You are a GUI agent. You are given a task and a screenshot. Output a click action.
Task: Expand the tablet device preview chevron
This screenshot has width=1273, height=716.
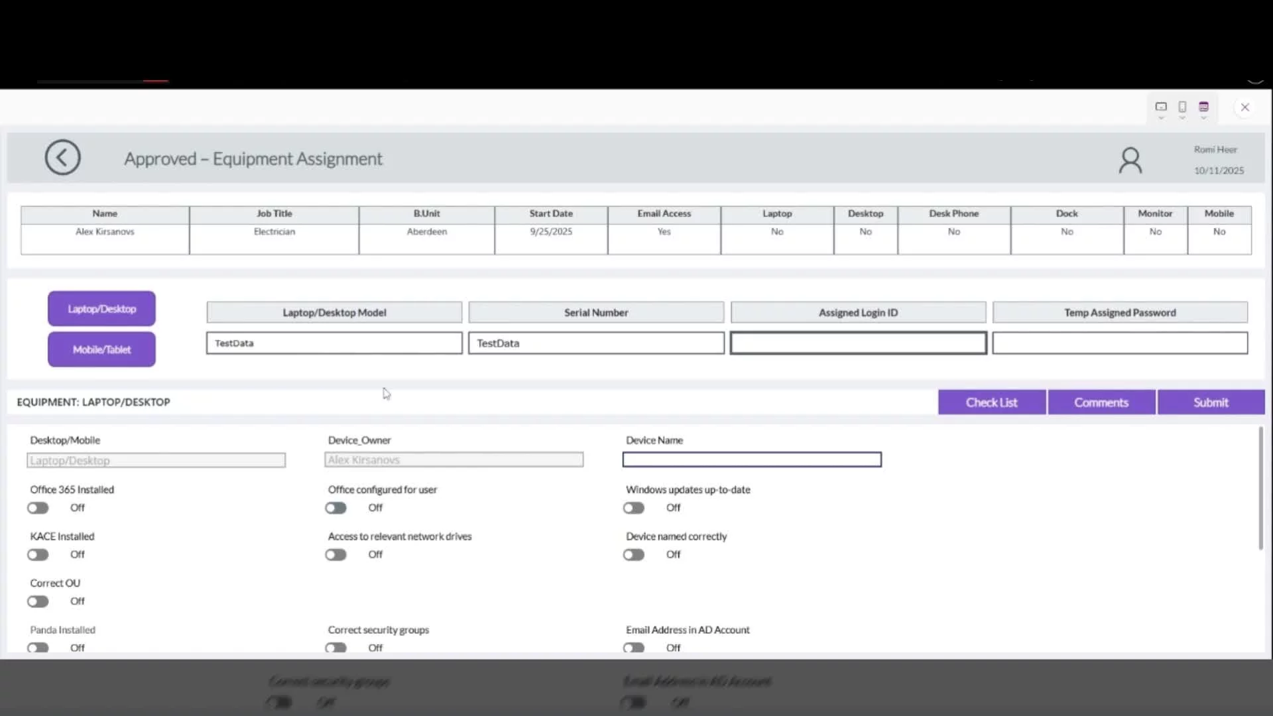click(x=1161, y=118)
